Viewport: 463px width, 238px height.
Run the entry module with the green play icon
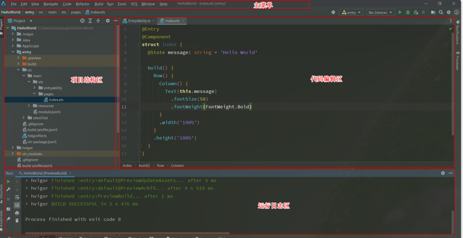point(400,12)
